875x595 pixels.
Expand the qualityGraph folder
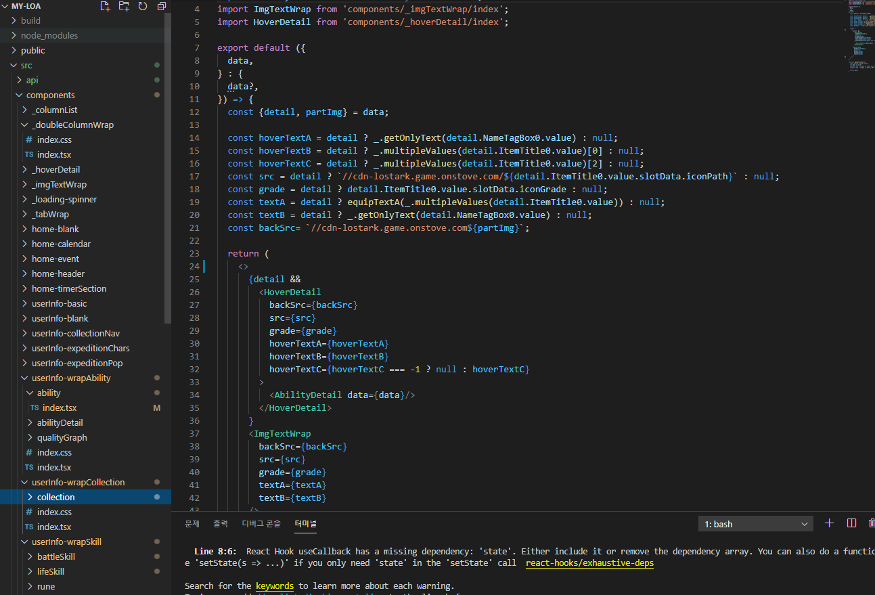pos(84,437)
